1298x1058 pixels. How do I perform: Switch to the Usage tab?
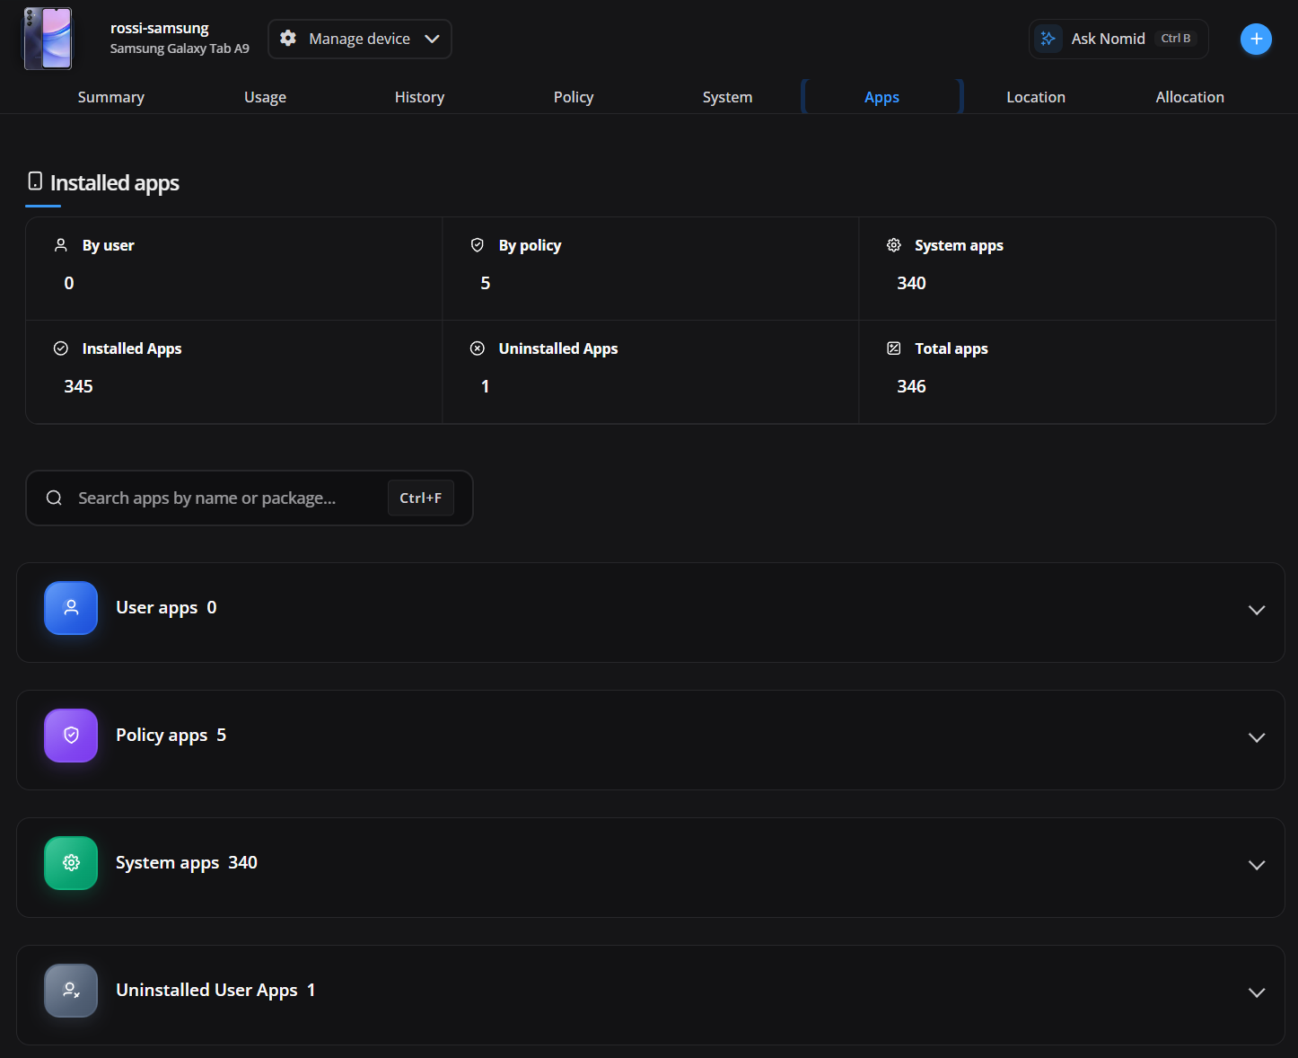[x=266, y=97]
